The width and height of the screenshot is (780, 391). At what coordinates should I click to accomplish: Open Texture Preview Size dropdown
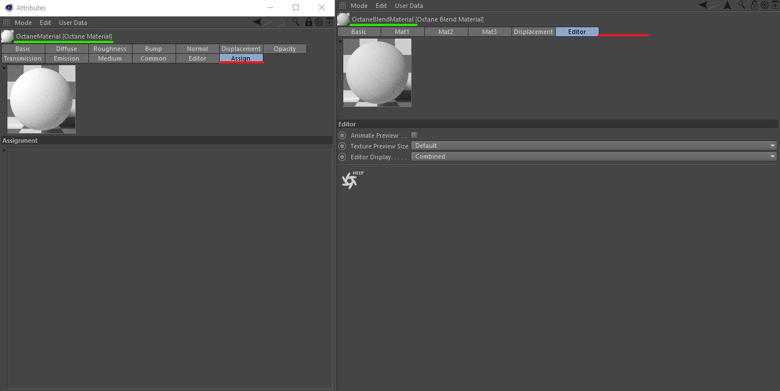pos(594,146)
